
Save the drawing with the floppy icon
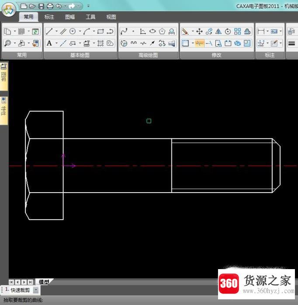(42, 6)
